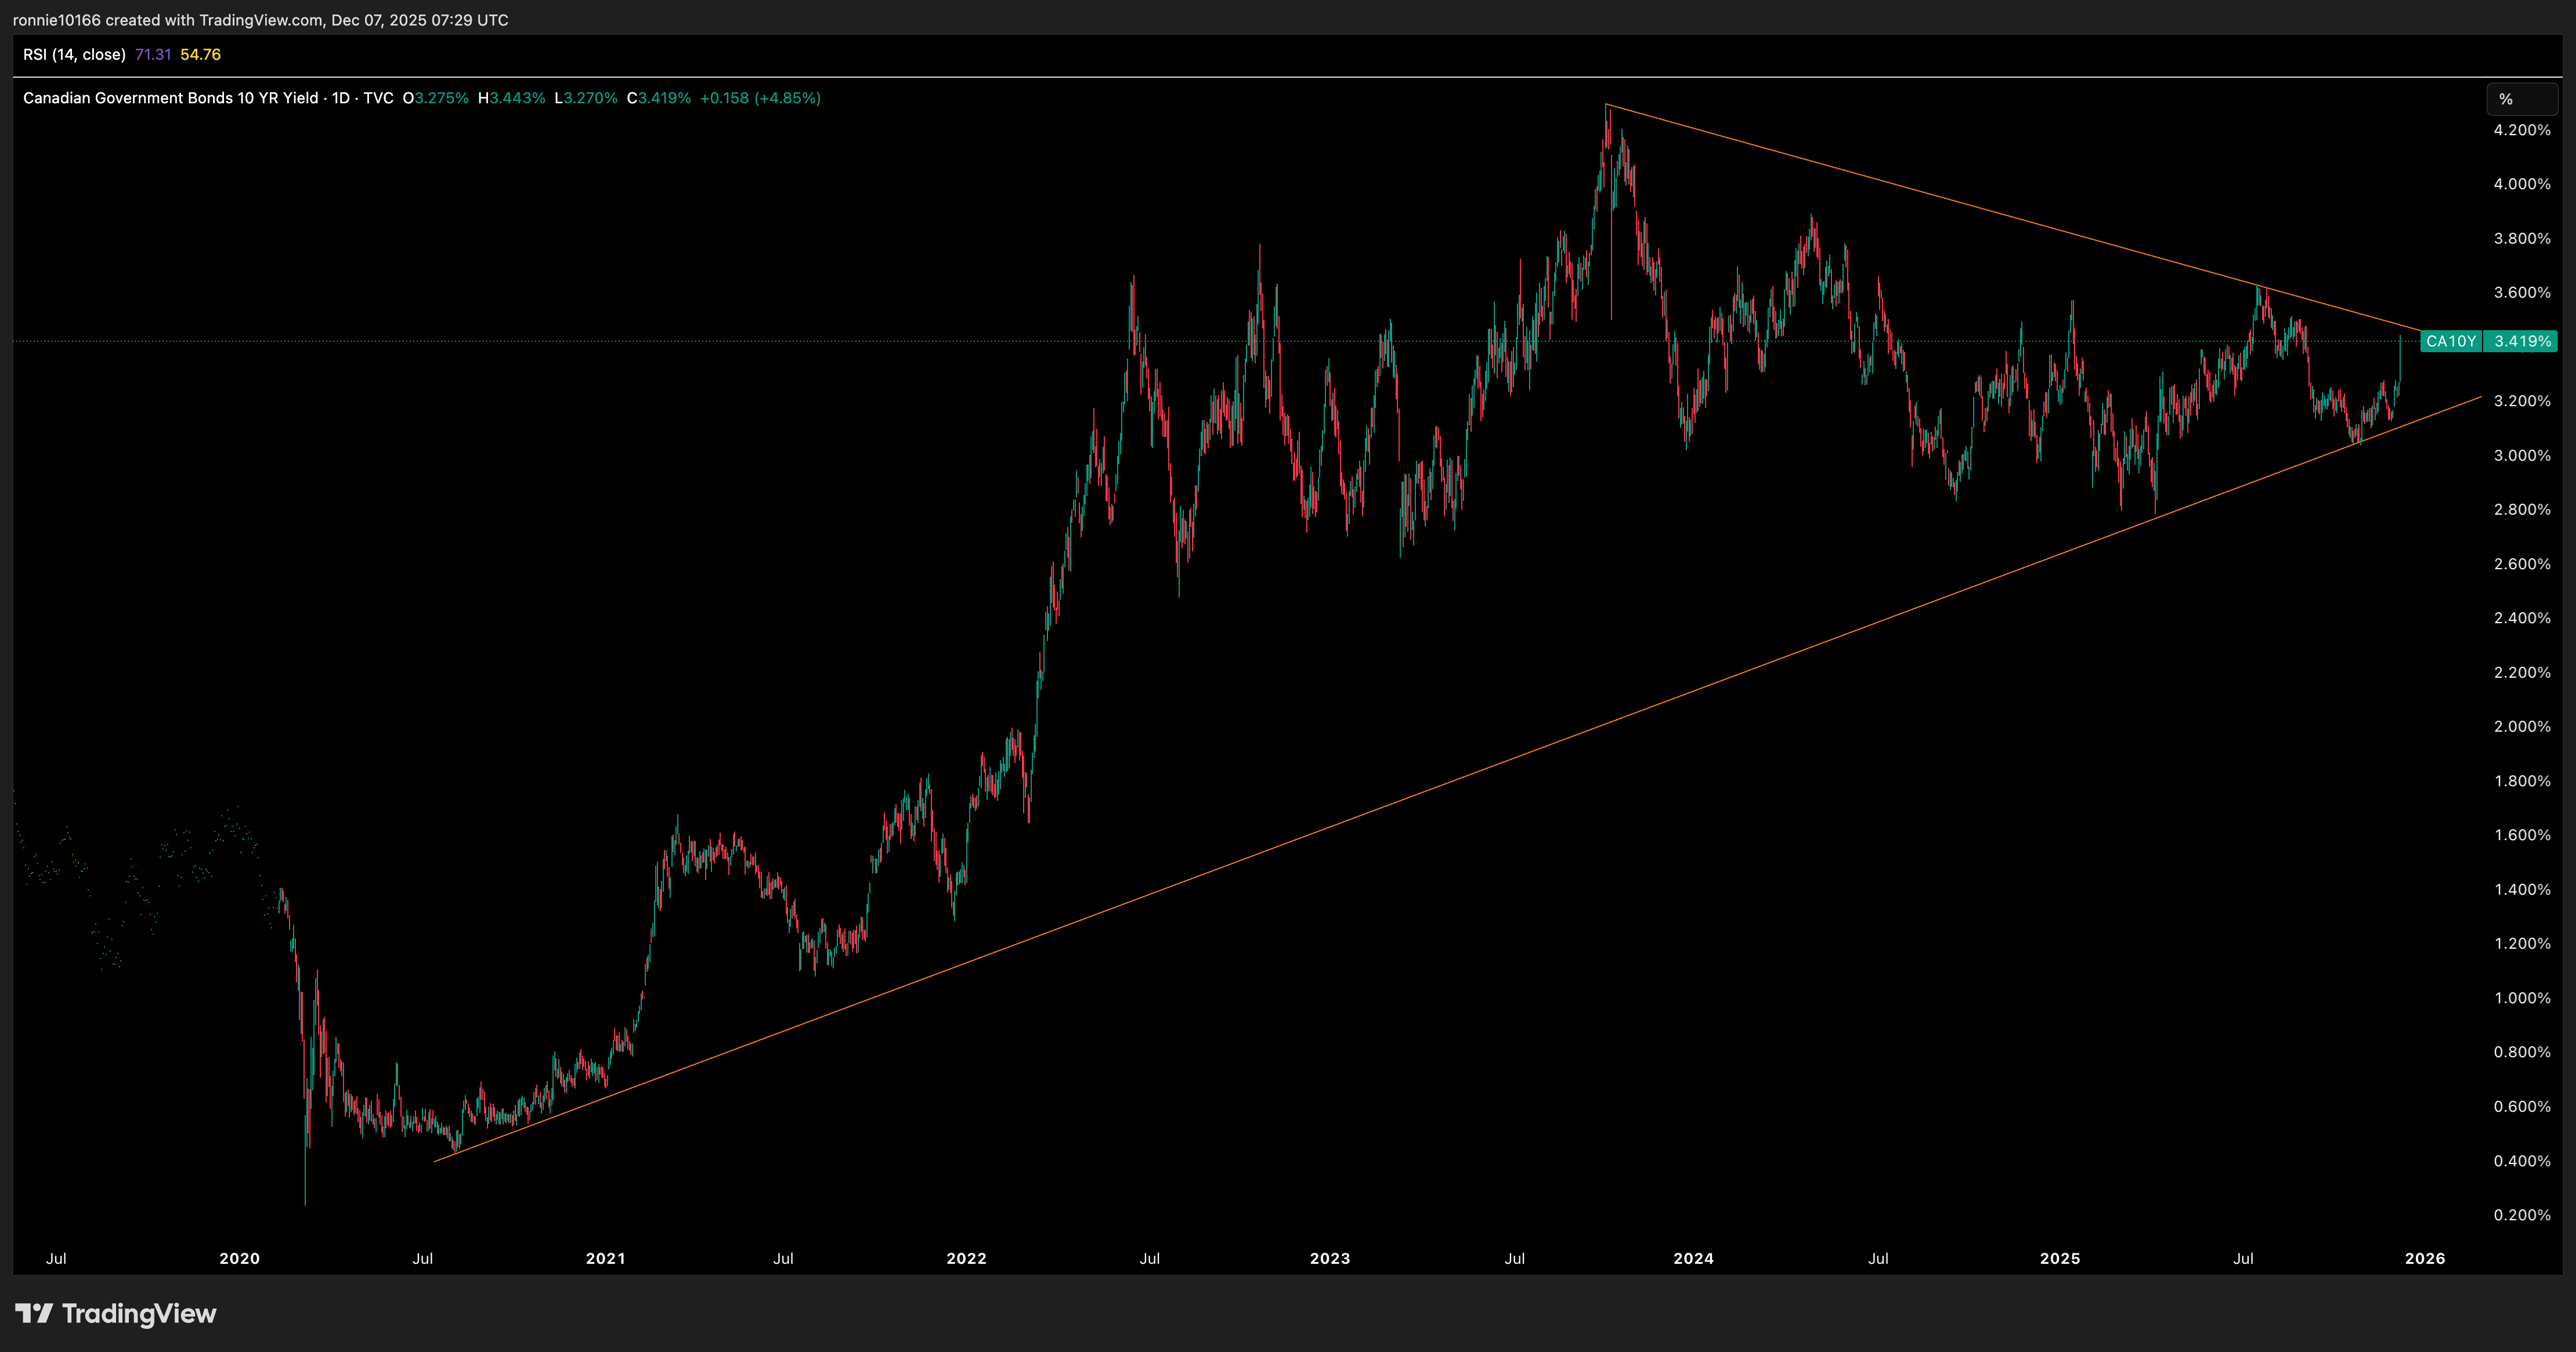
Task: Click the TVC exchange label
Action: (378, 98)
